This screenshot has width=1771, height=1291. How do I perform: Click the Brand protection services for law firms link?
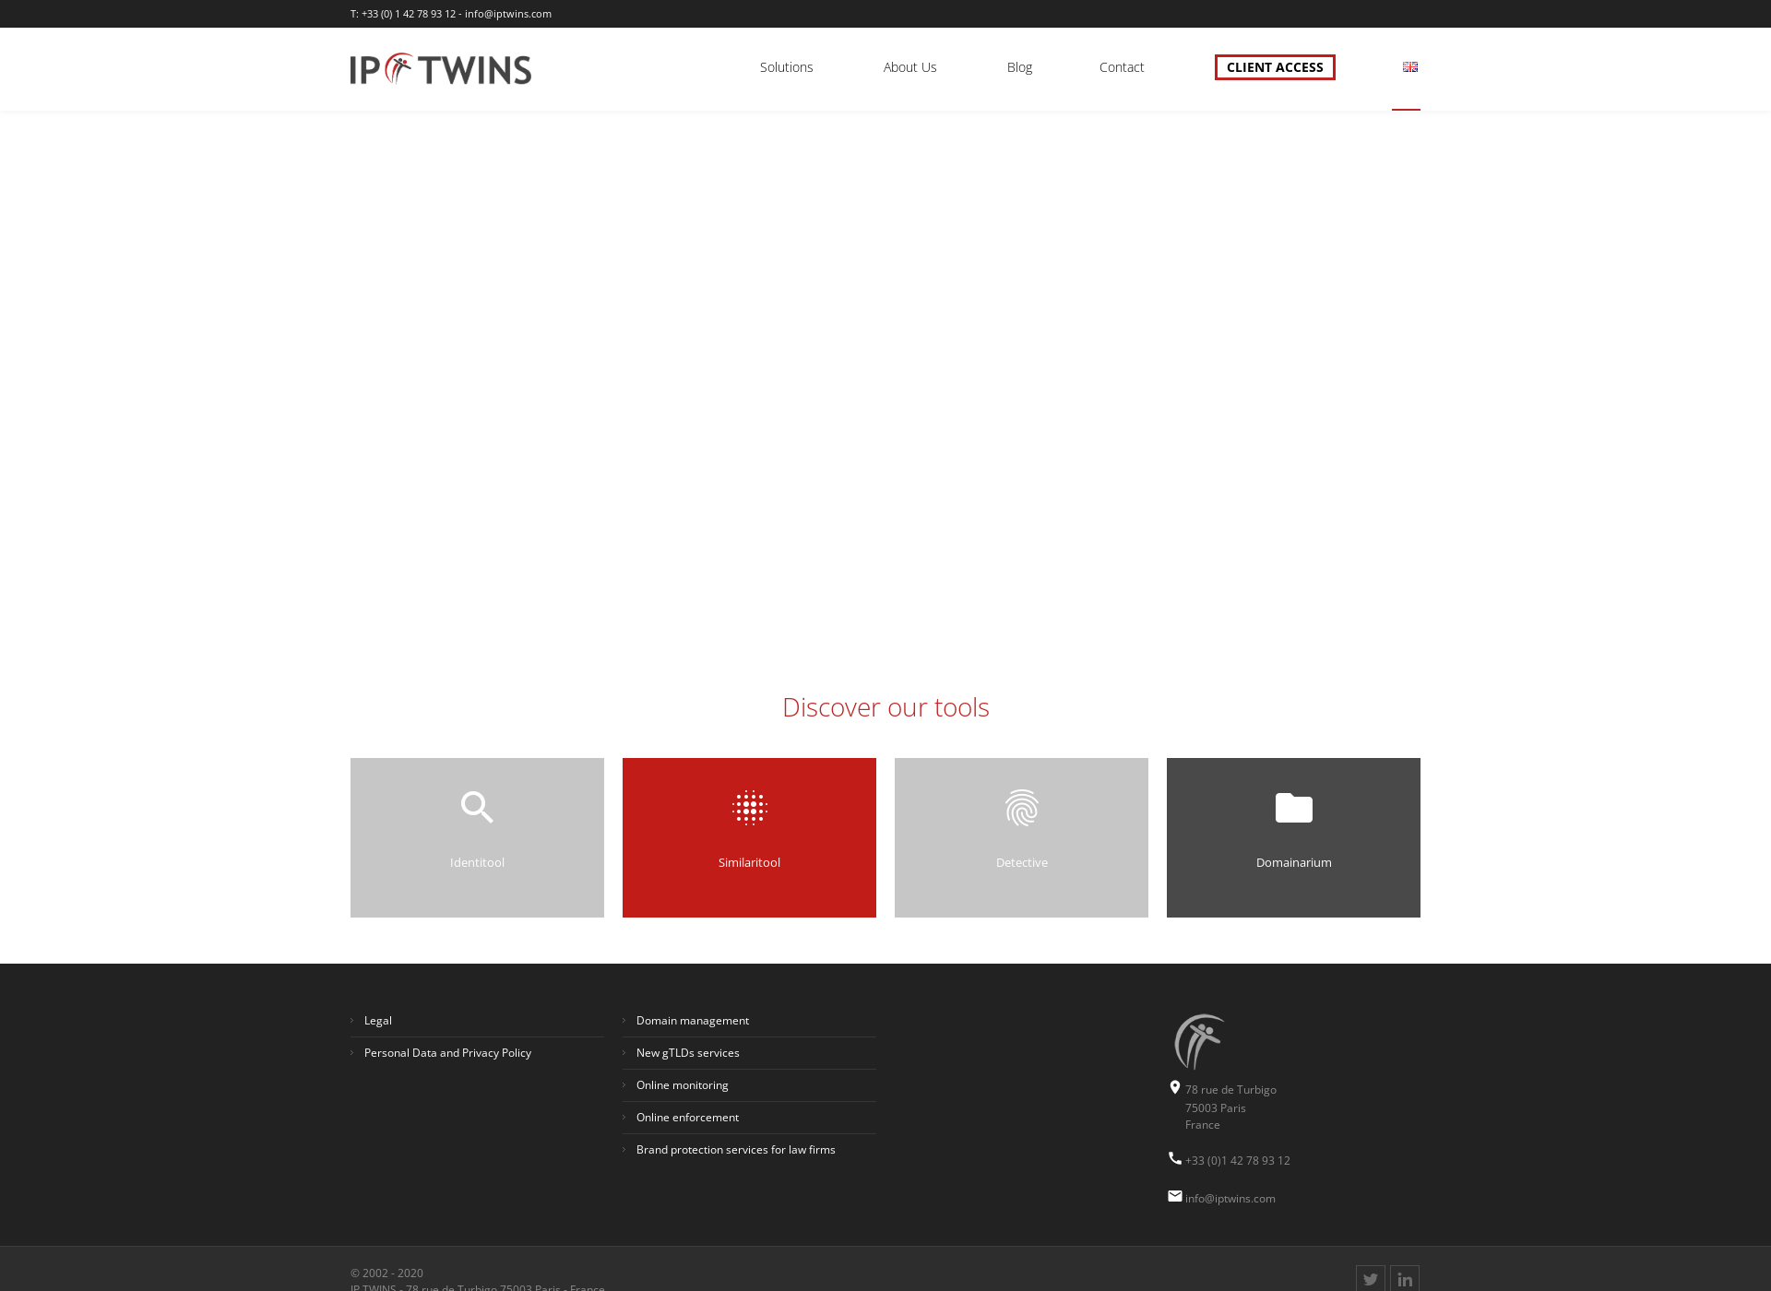(x=736, y=1148)
